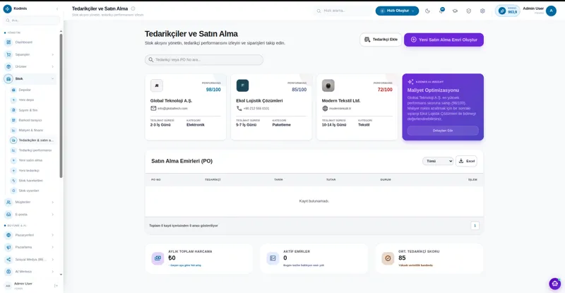This screenshot has width=565, height=293.
Task: Open Yeni satın alma menu item
Action: click(32, 160)
